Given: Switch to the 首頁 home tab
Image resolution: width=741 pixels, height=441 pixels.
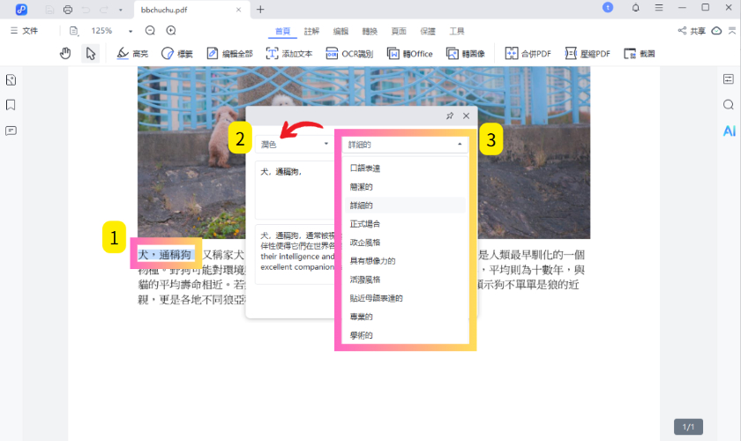Looking at the screenshot, I should pos(282,31).
